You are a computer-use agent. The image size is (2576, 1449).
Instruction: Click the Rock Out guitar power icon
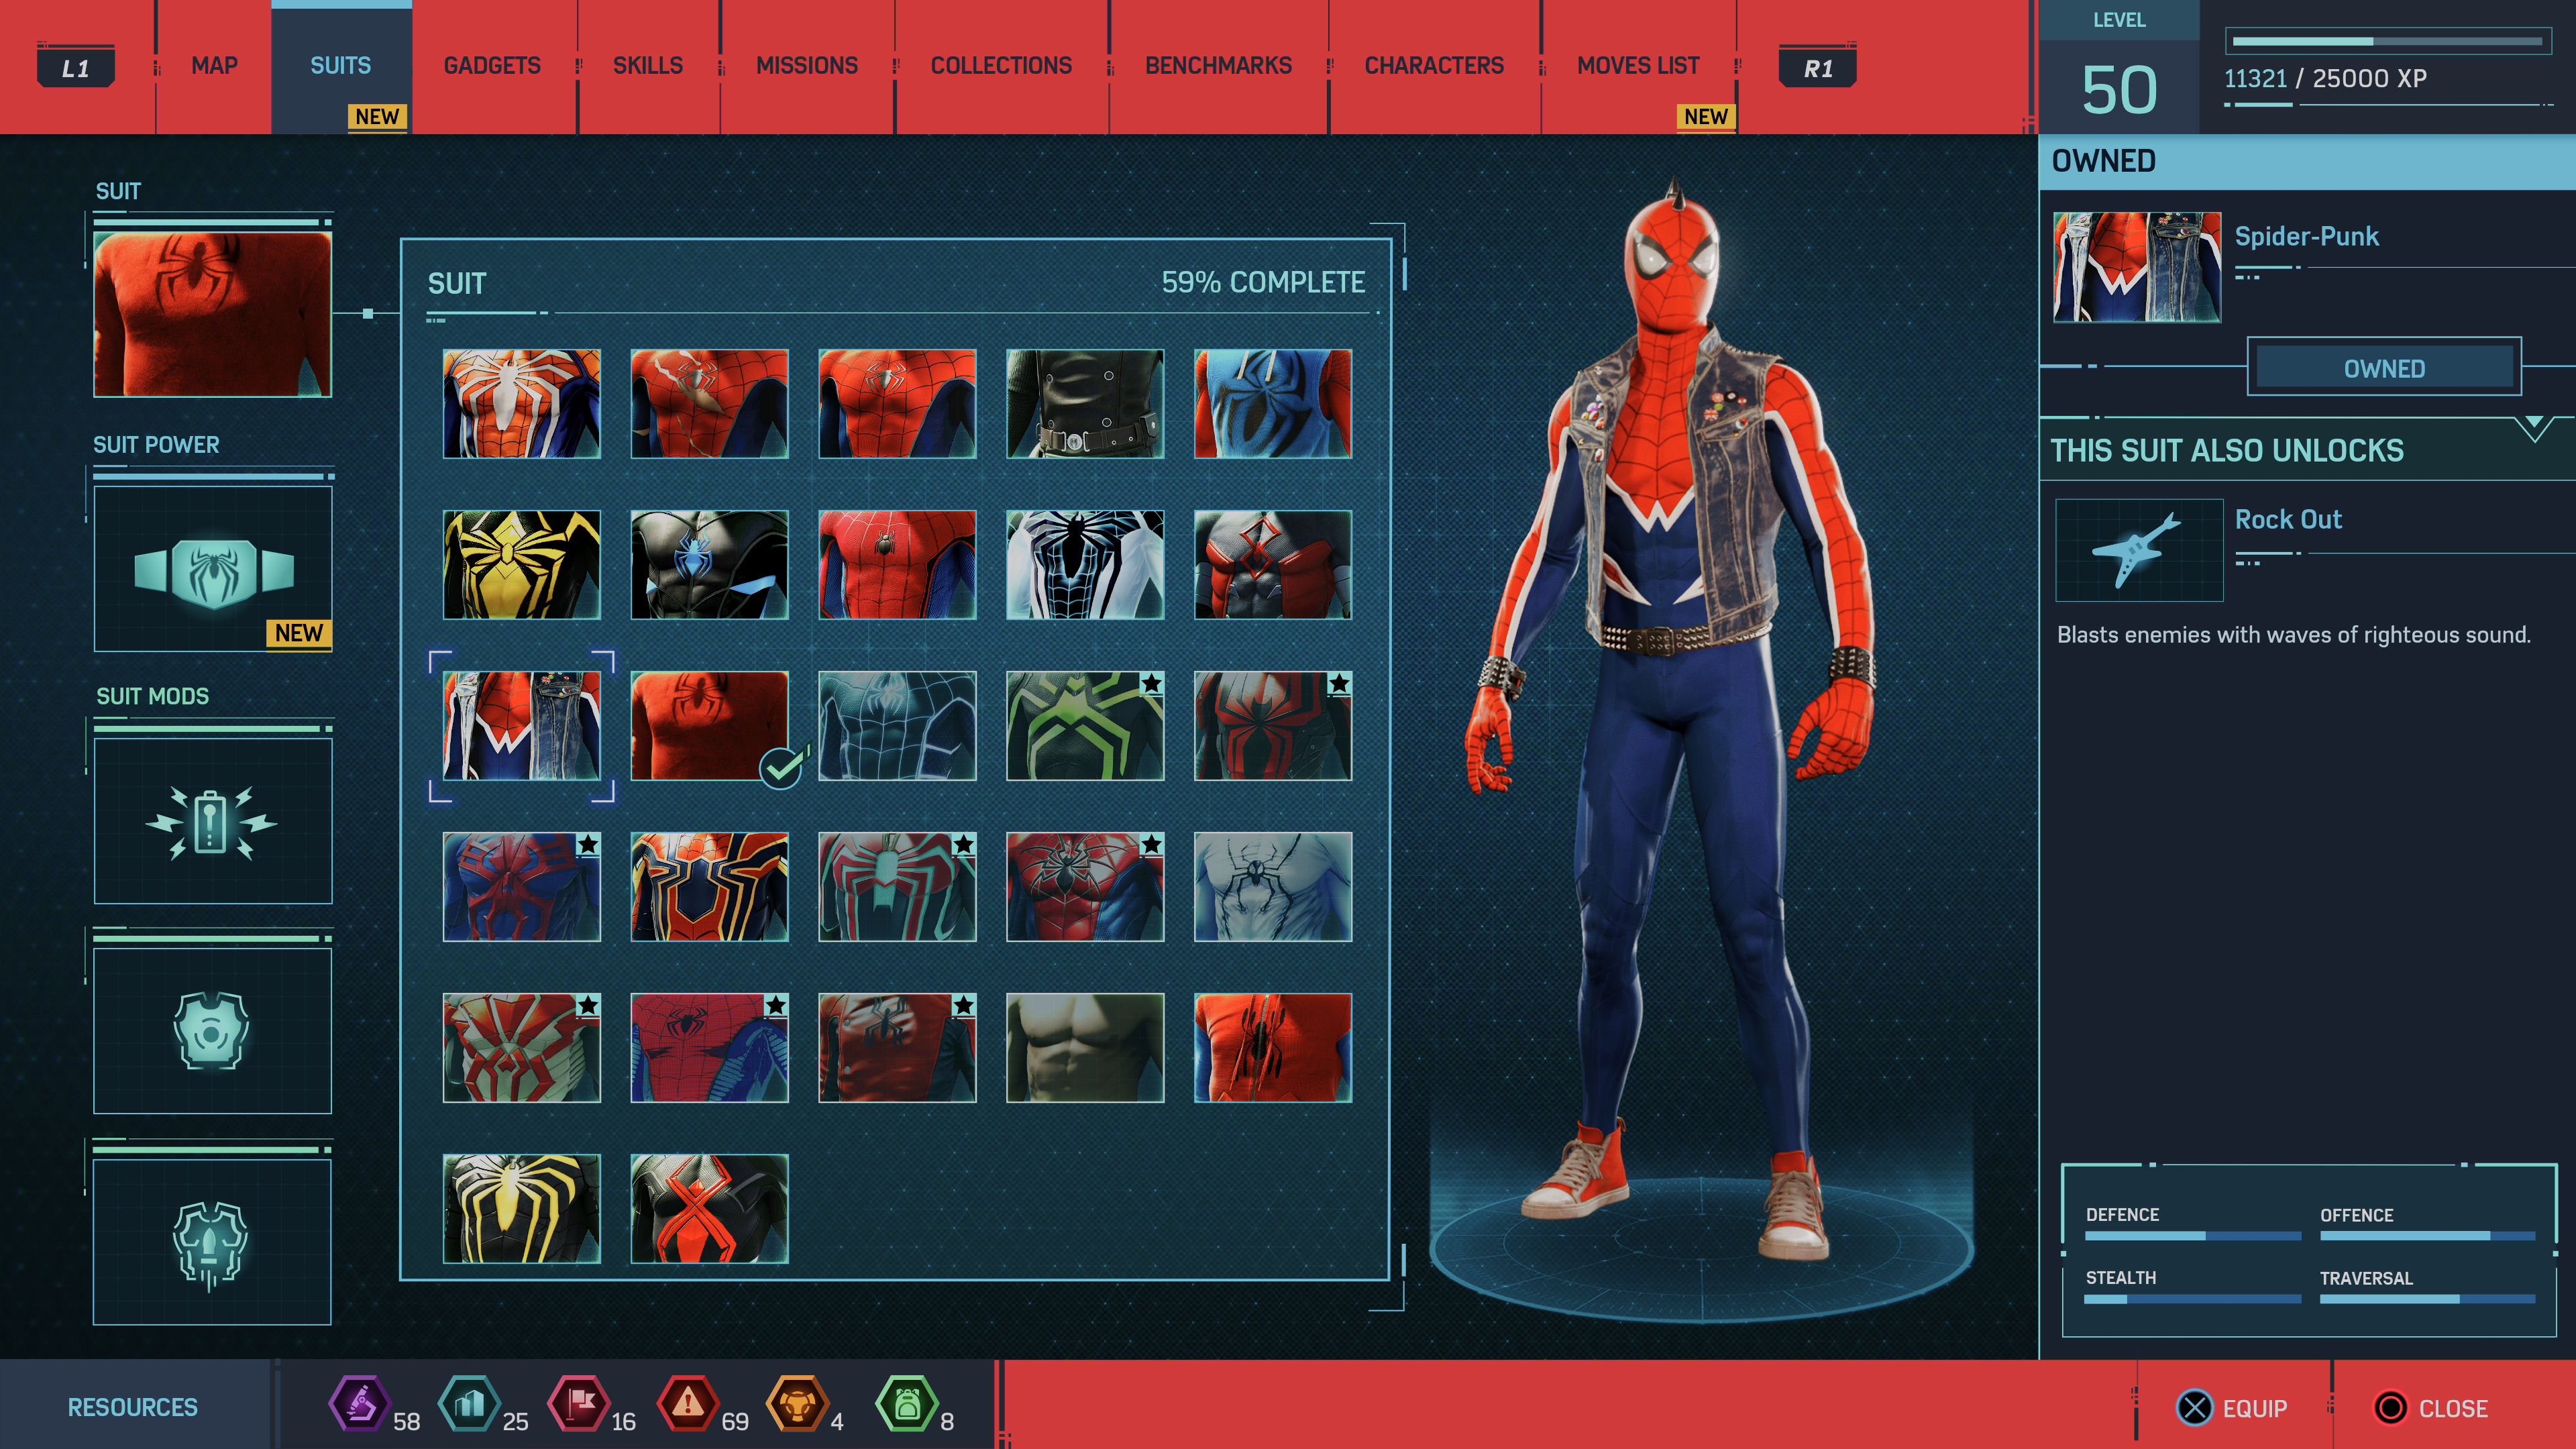[x=2139, y=550]
